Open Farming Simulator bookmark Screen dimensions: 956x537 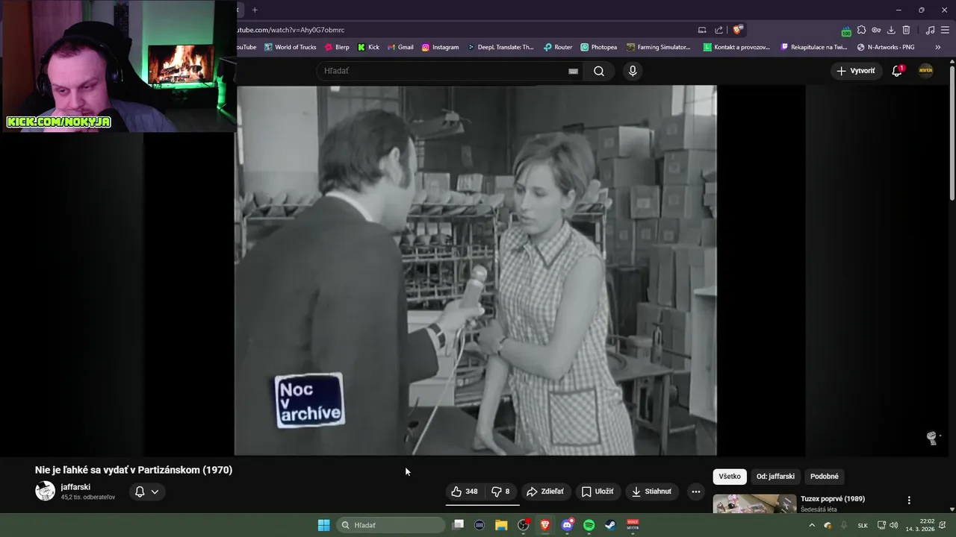(659, 47)
